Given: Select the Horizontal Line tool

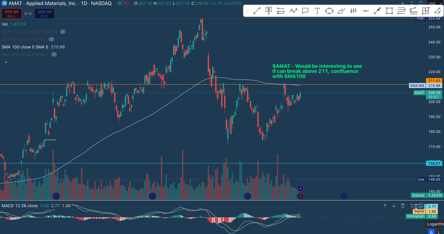Looking at the screenshot, I should pos(365,11).
